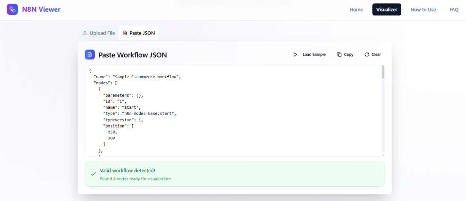Click the N8N Viewer logo icon
The width and height of the screenshot is (466, 201).
[12, 9]
